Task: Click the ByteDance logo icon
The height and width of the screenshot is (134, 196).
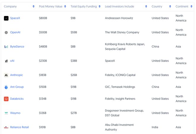Action: pos(6,47)
